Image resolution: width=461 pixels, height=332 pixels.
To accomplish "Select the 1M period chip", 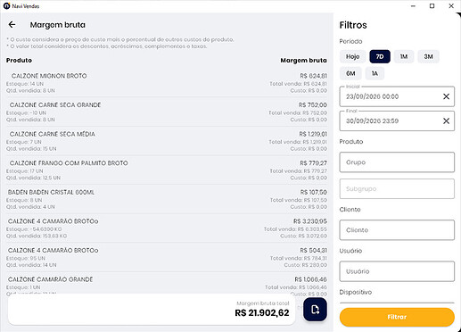I will (404, 56).
